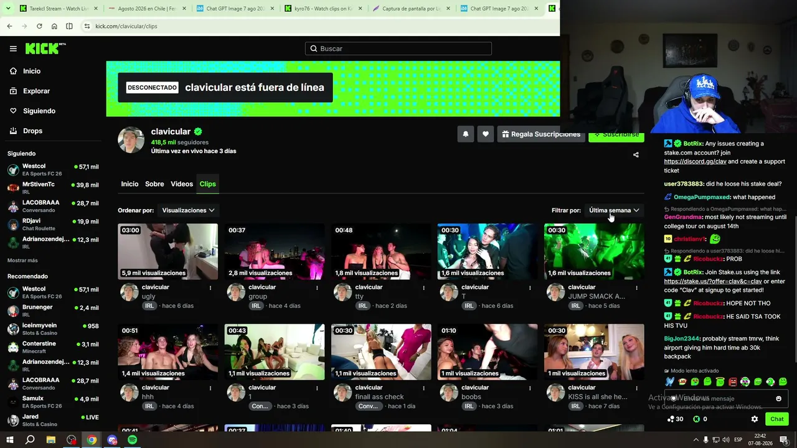Screen dimensions: 797x448
Task: Open the Kick hamburger menu
Action: click(x=13, y=49)
